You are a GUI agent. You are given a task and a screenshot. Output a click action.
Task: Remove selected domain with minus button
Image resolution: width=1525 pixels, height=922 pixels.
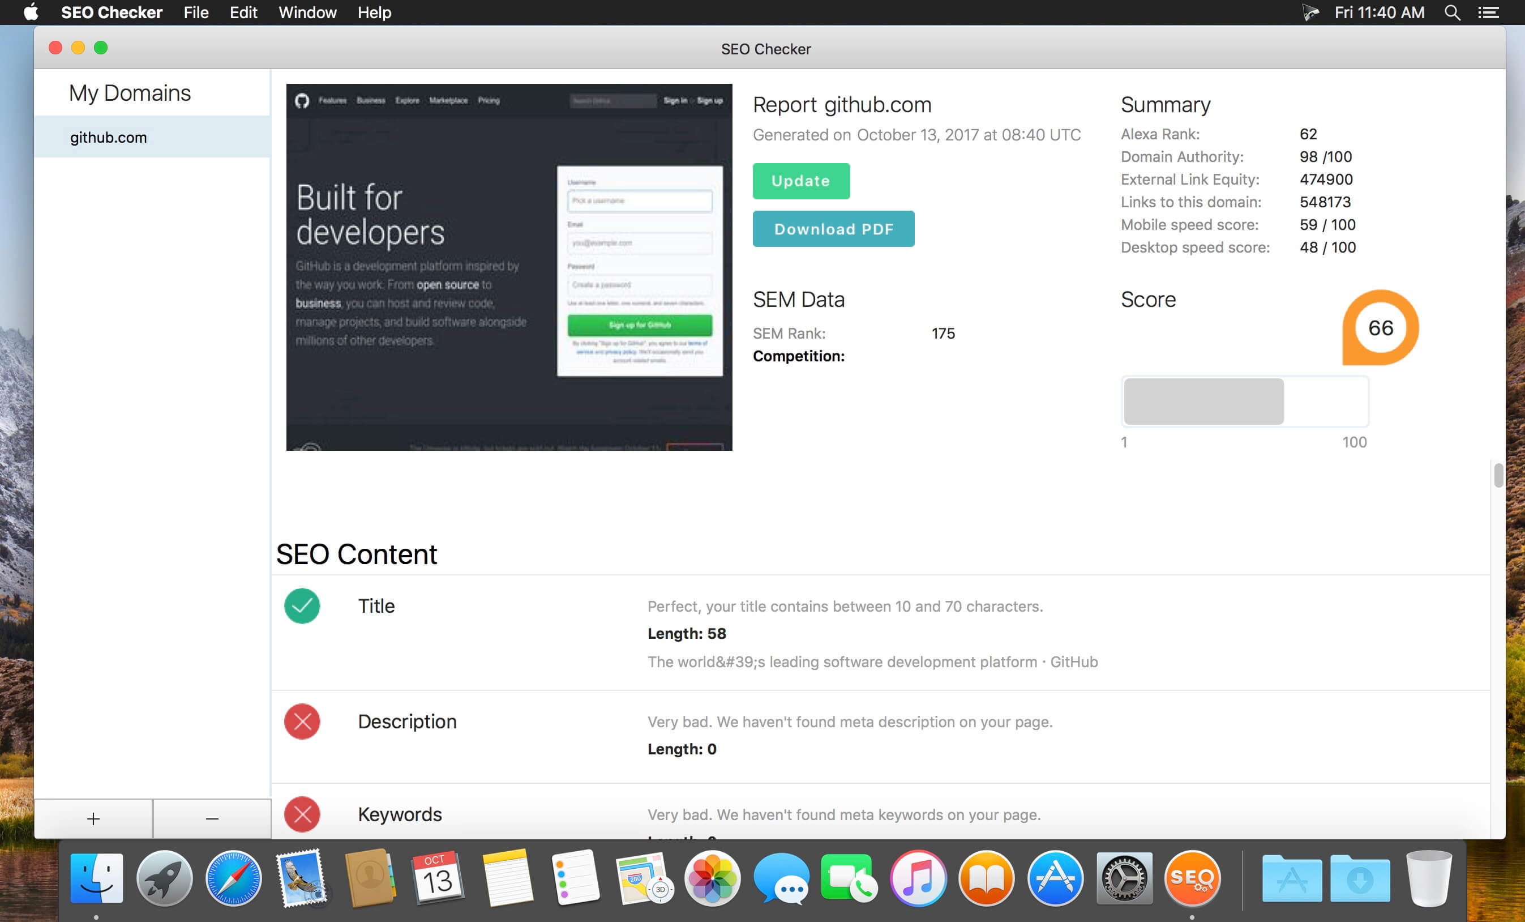coord(212,818)
